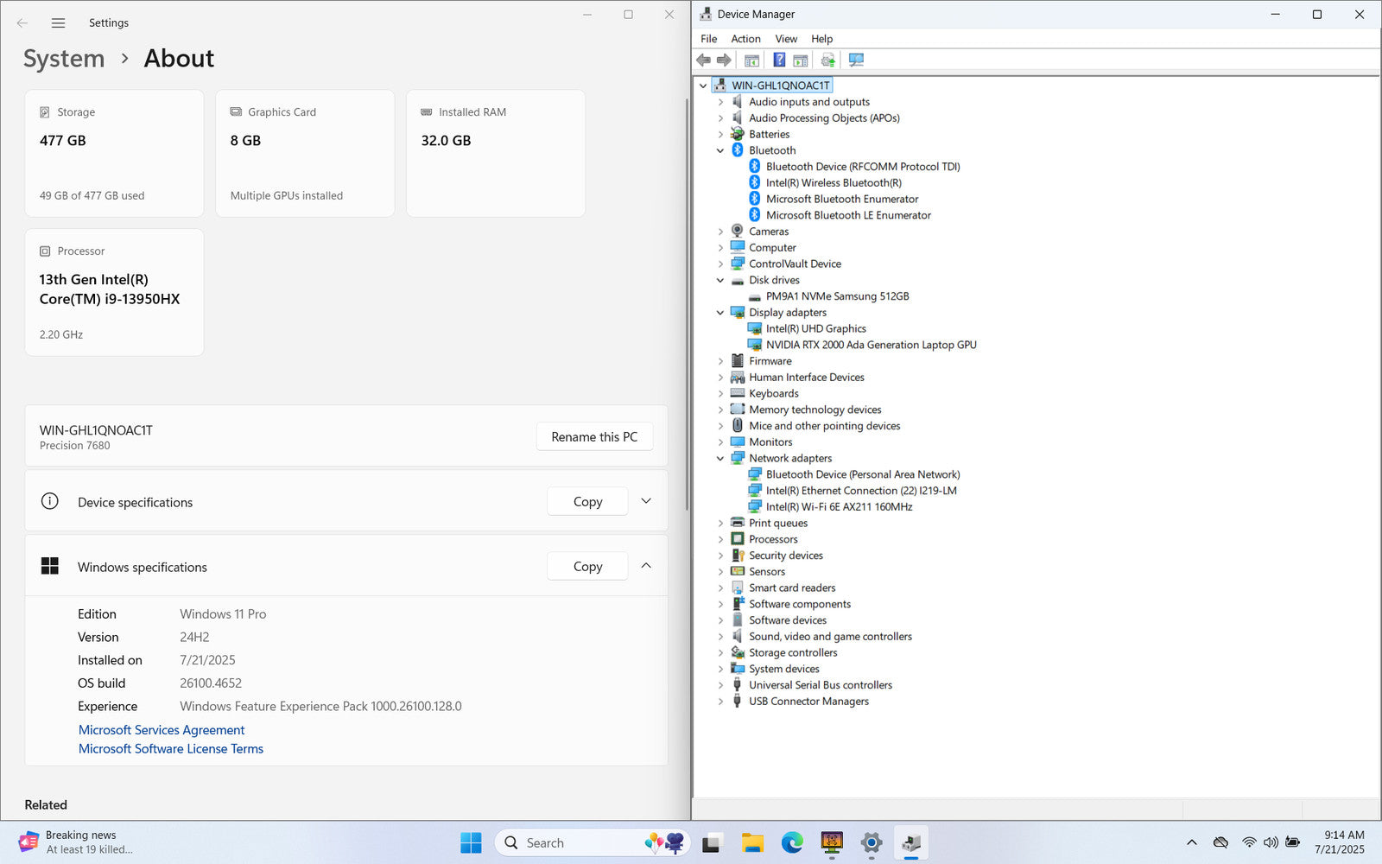Select Microsoft Bluetooth LE Enumerator
This screenshot has height=864, width=1382.
click(x=848, y=215)
